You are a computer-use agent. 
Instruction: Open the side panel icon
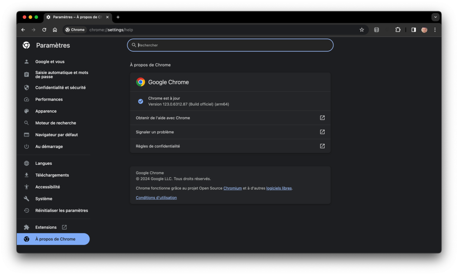(x=414, y=30)
